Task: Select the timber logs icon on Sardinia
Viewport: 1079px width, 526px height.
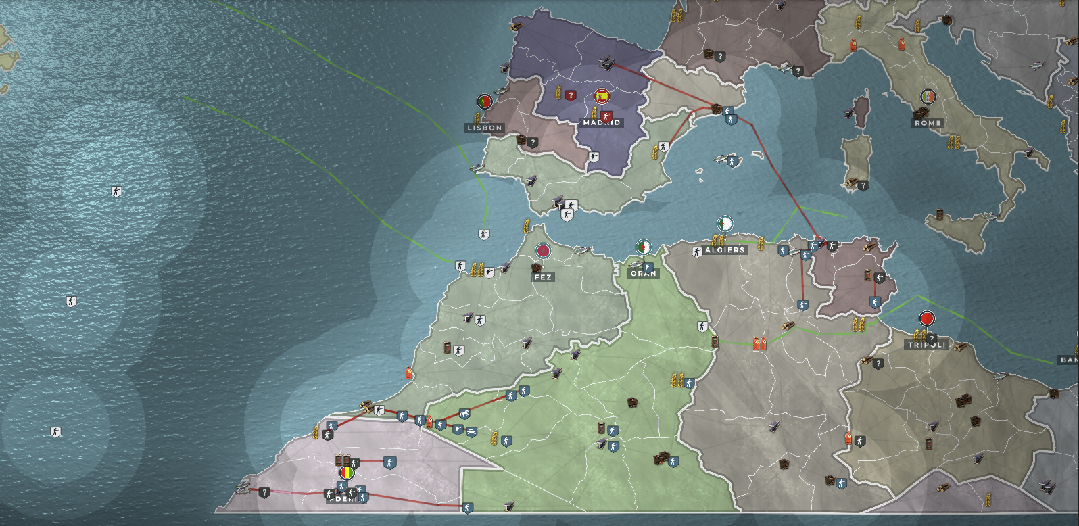Action: pyautogui.click(x=850, y=183)
